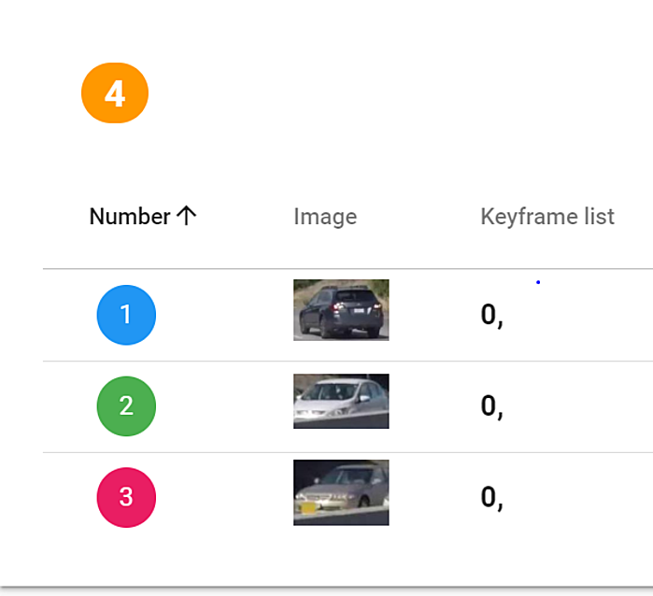Open the silver sedan thumbnail image
This screenshot has height=596, width=653.
(341, 401)
